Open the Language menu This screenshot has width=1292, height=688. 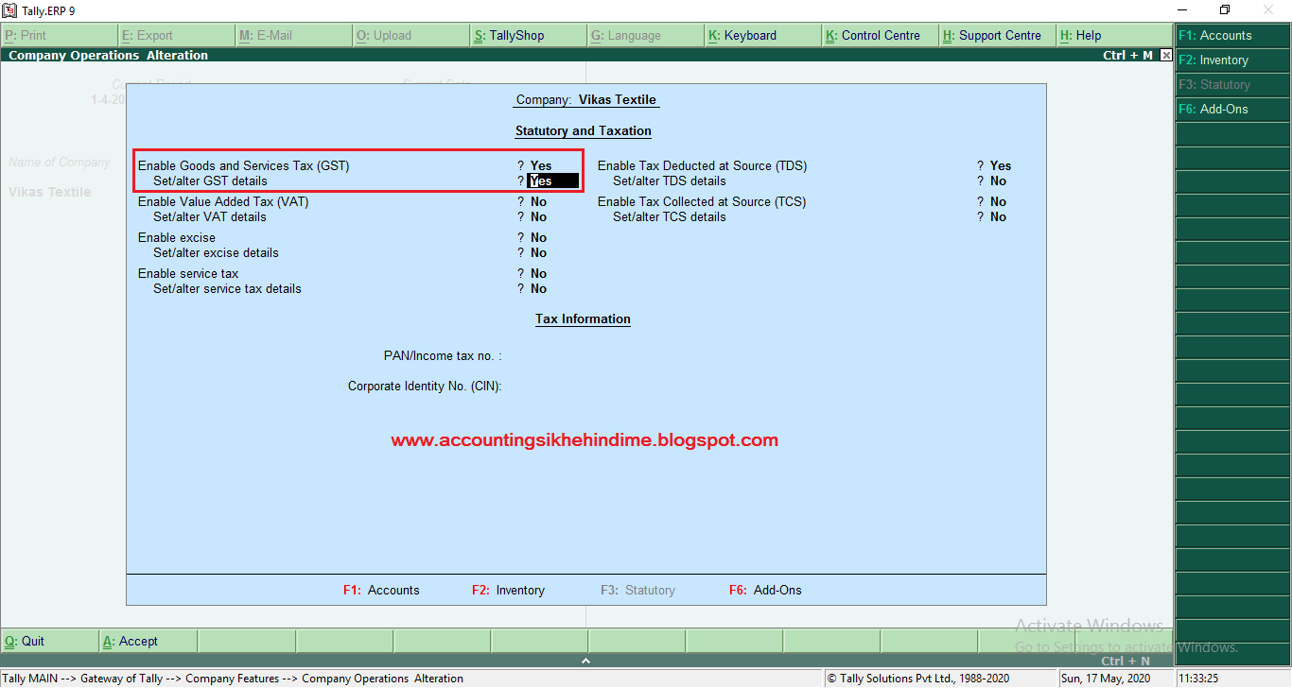click(x=645, y=35)
